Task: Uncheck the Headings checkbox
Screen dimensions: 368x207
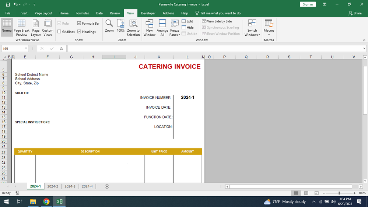Action: click(x=79, y=31)
